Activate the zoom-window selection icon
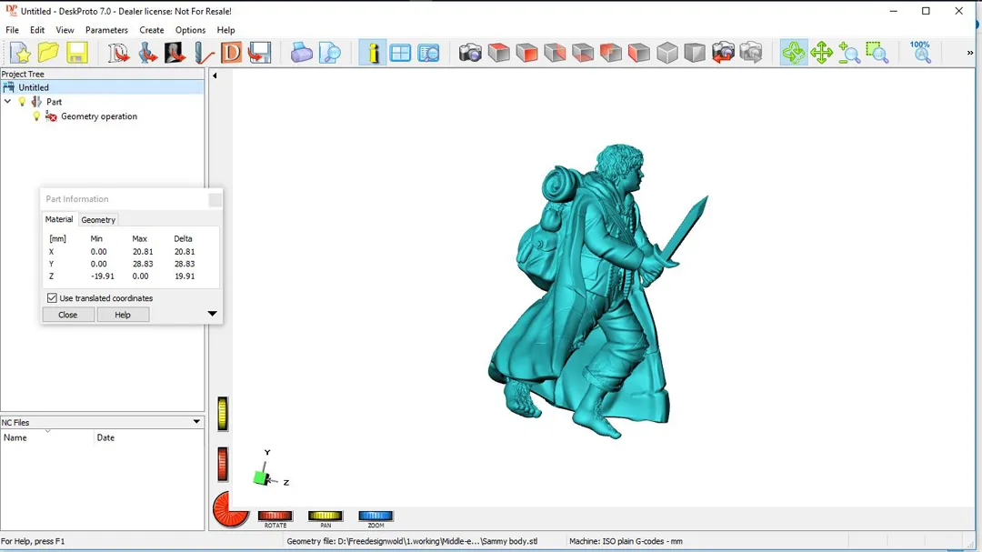The width and height of the screenshot is (982, 552). tap(877, 53)
